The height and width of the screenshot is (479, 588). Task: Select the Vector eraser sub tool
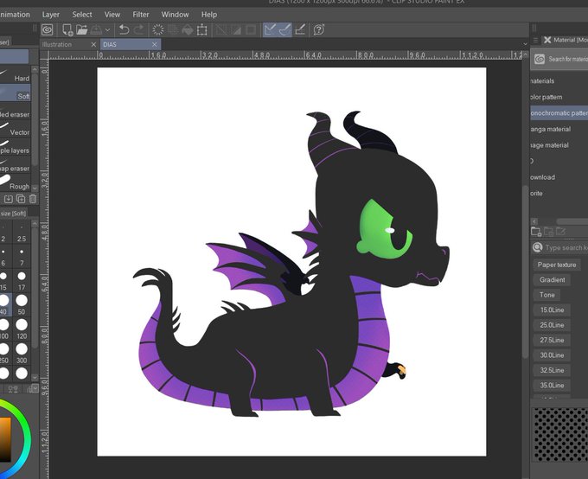point(15,130)
